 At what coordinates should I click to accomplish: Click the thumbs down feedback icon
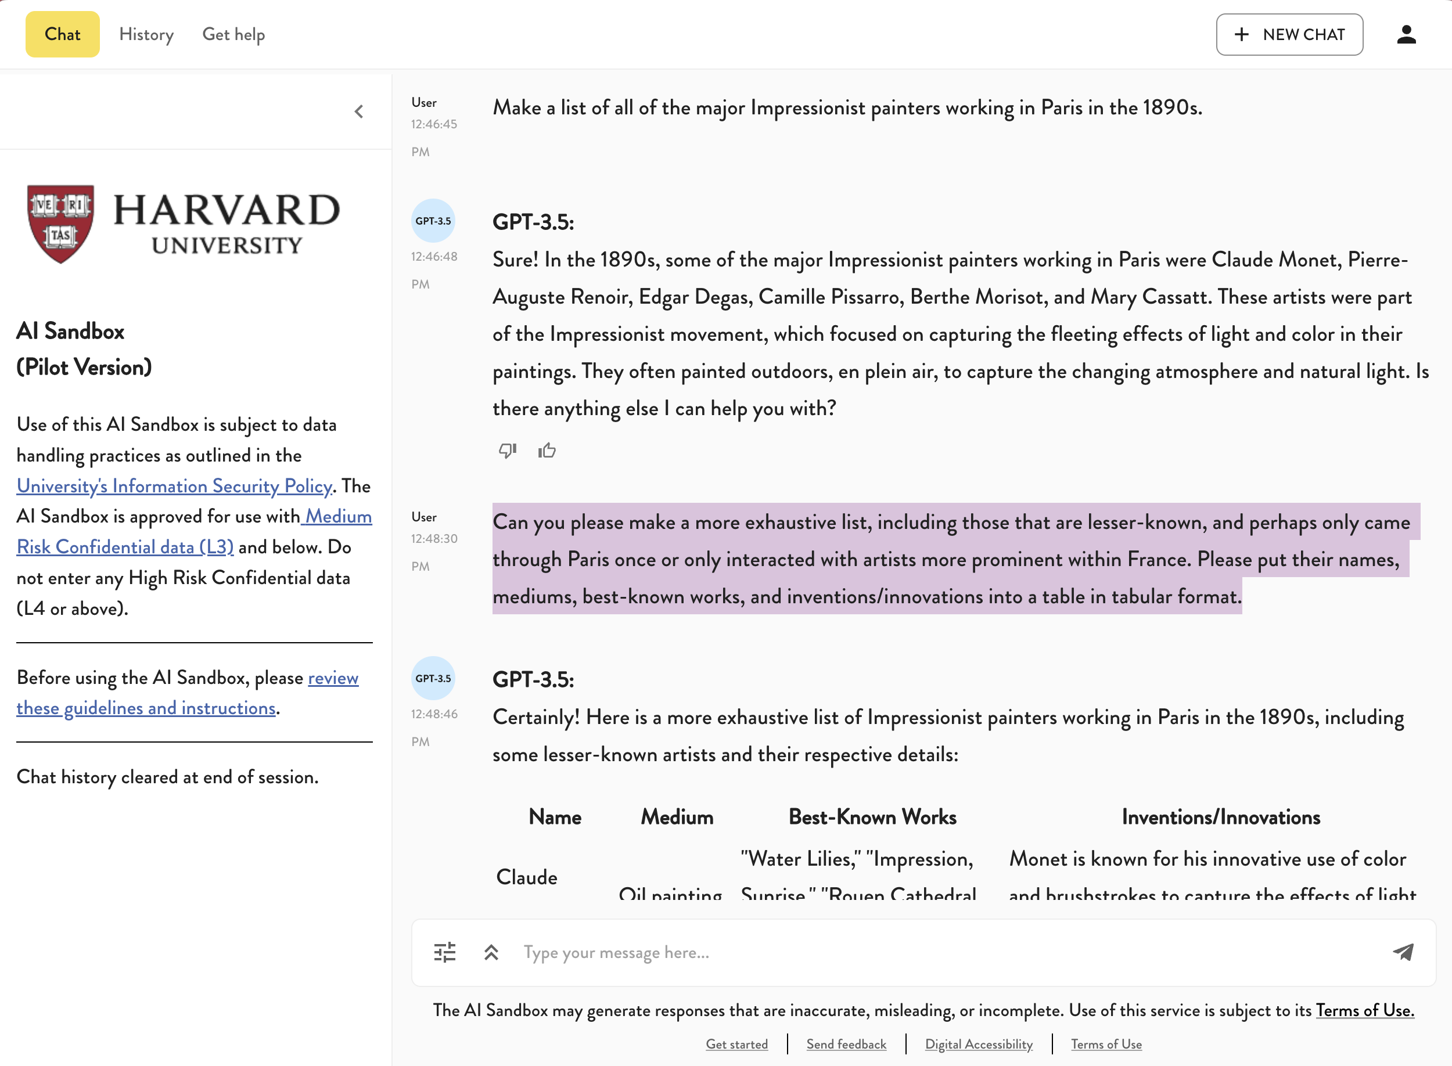(507, 451)
